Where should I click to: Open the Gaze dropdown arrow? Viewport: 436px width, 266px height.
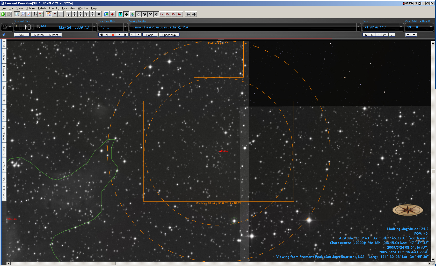[401, 27]
